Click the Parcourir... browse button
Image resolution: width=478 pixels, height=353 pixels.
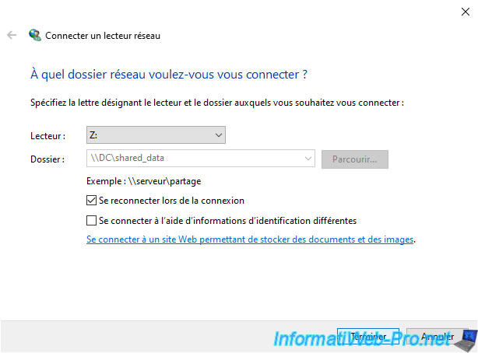(355, 159)
